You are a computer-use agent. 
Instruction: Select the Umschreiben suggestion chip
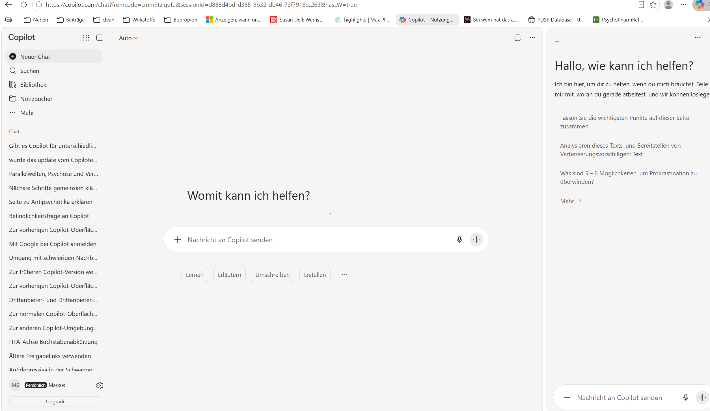point(273,275)
